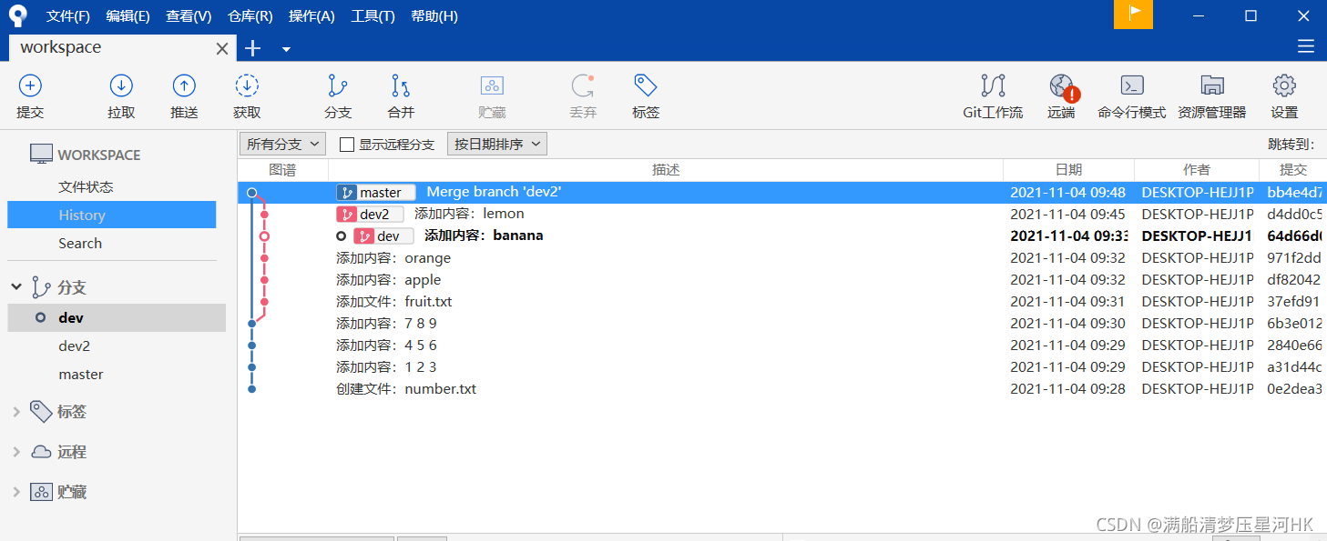Add a new tab with plus button
This screenshot has height=541, width=1327.
(x=253, y=48)
